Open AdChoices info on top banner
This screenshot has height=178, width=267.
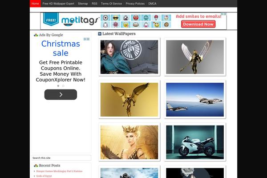point(222,14)
